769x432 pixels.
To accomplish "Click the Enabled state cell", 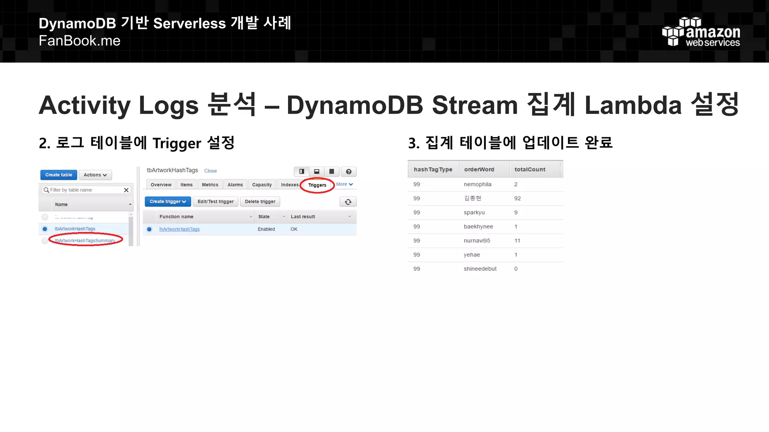I will coord(266,229).
